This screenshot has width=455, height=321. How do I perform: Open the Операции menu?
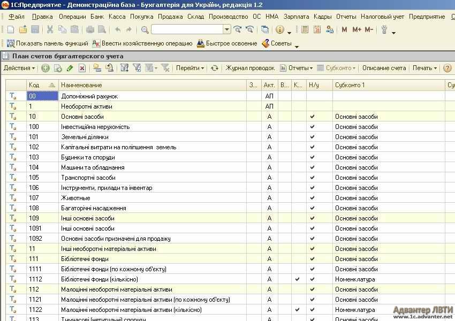coord(72,17)
